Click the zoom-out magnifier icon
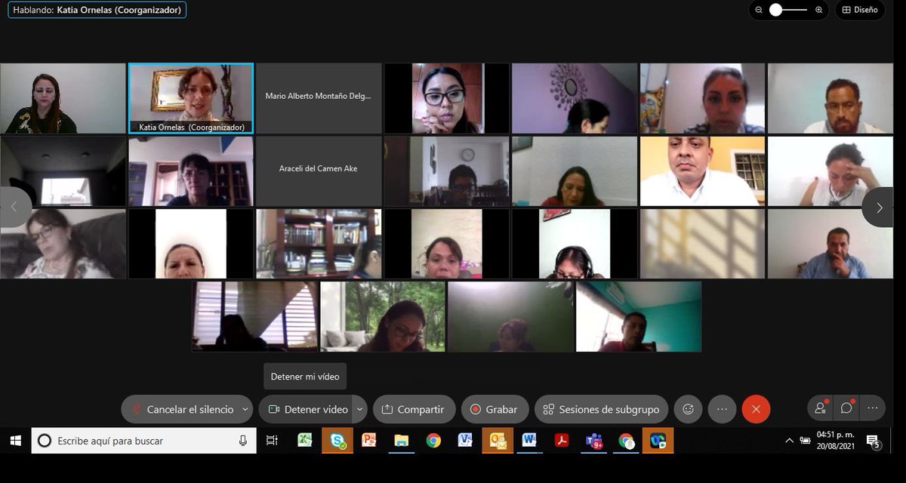Screen dimensions: 906x483 point(758,10)
